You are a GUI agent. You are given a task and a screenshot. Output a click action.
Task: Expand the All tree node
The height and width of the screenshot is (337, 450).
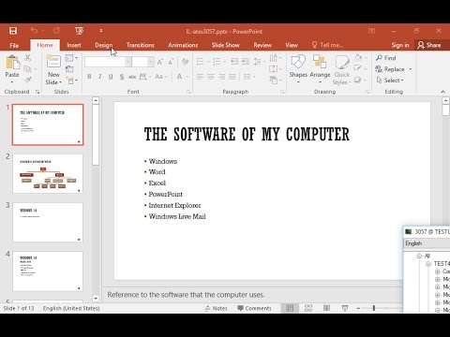420,256
